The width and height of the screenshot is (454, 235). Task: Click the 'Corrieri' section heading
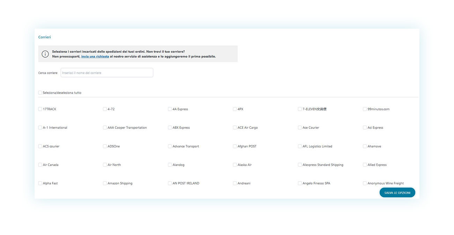click(44, 37)
